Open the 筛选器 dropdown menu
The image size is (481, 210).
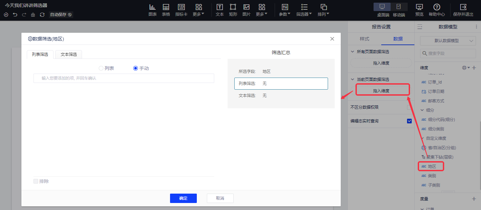coord(304,10)
